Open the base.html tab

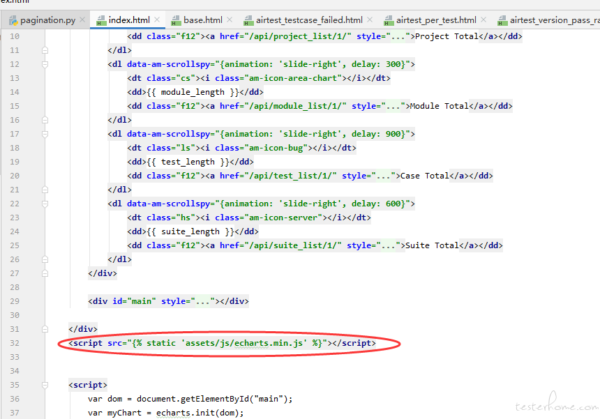(x=203, y=20)
